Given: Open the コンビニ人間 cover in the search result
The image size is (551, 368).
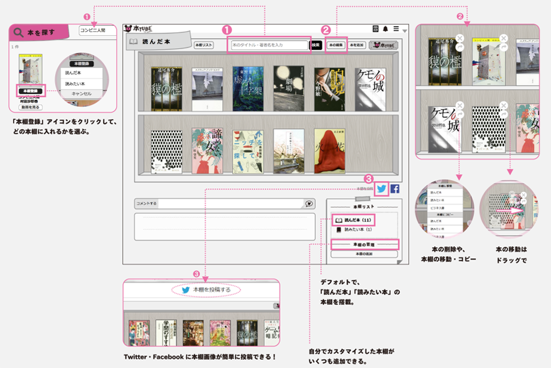Looking at the screenshot, I should click(x=30, y=69).
